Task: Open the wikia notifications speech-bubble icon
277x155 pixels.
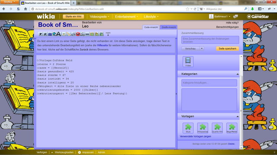Action: (x=235, y=16)
